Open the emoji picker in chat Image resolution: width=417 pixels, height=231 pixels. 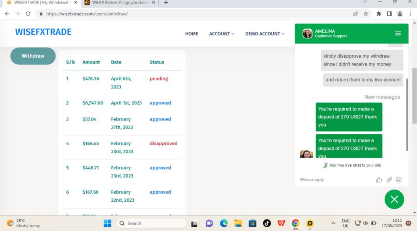point(399,180)
